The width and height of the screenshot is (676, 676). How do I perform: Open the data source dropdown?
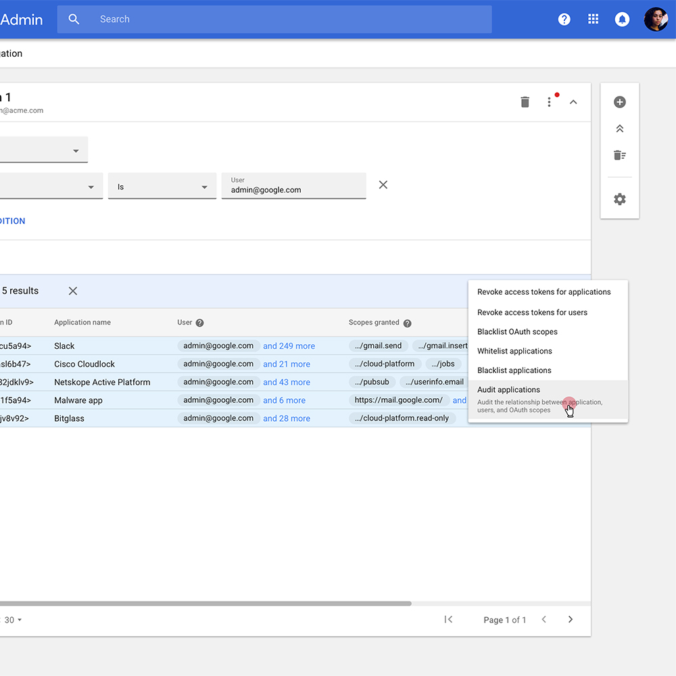(x=43, y=149)
